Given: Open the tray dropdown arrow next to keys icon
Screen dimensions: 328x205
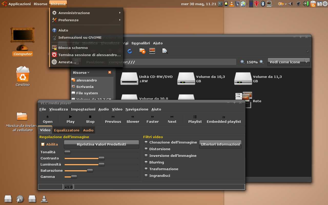Looking at the screenshot, I should click(286, 4).
